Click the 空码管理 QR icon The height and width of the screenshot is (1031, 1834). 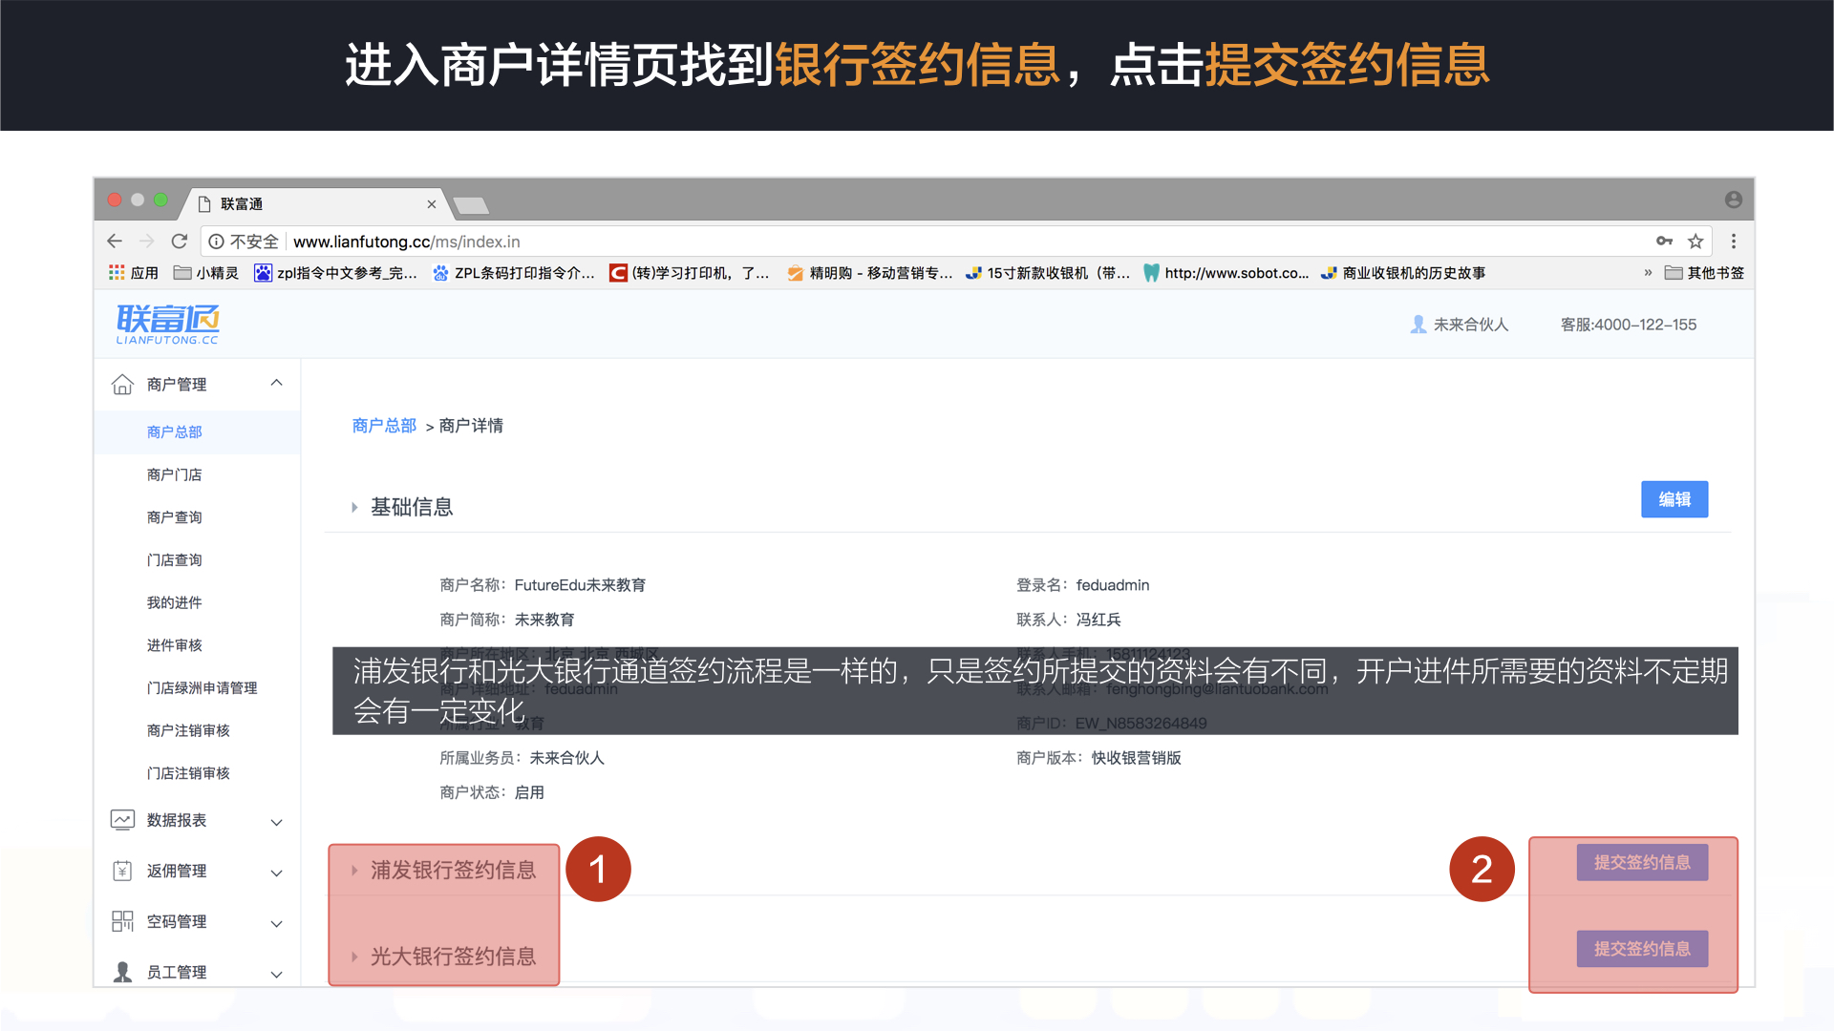pyautogui.click(x=122, y=921)
